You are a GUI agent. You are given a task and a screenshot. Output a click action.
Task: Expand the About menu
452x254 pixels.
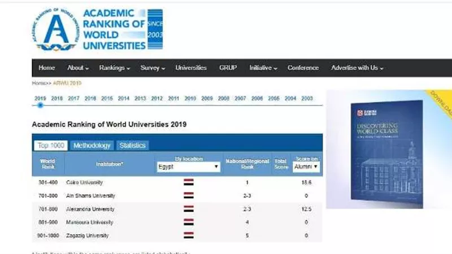pos(78,68)
